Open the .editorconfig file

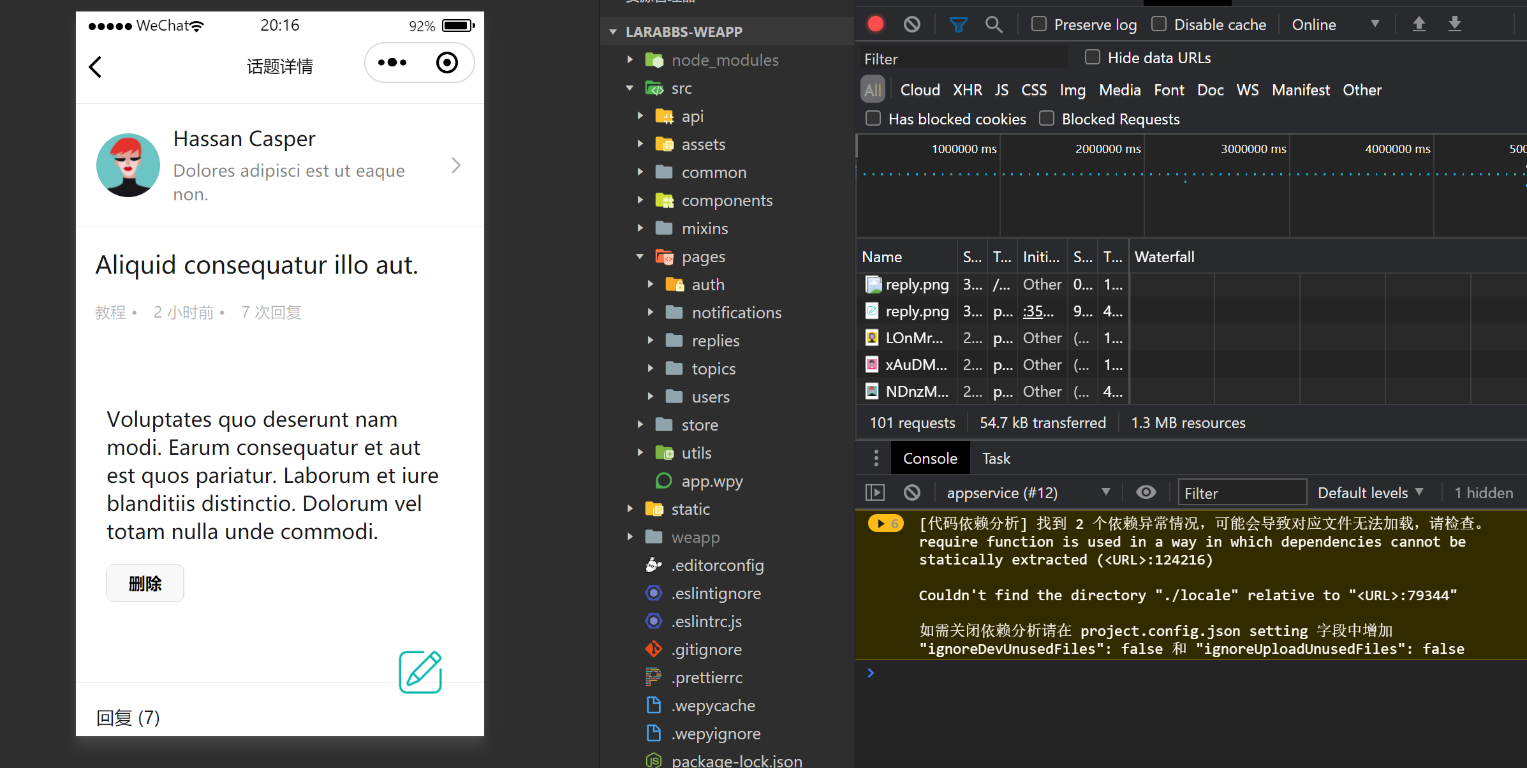(718, 565)
